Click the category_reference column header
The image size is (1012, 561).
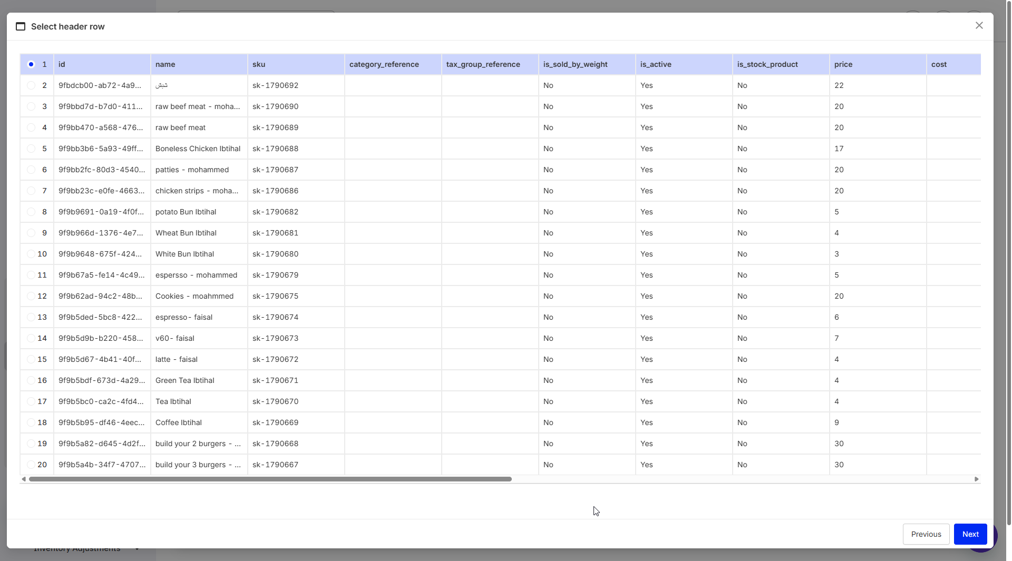pyautogui.click(x=384, y=64)
